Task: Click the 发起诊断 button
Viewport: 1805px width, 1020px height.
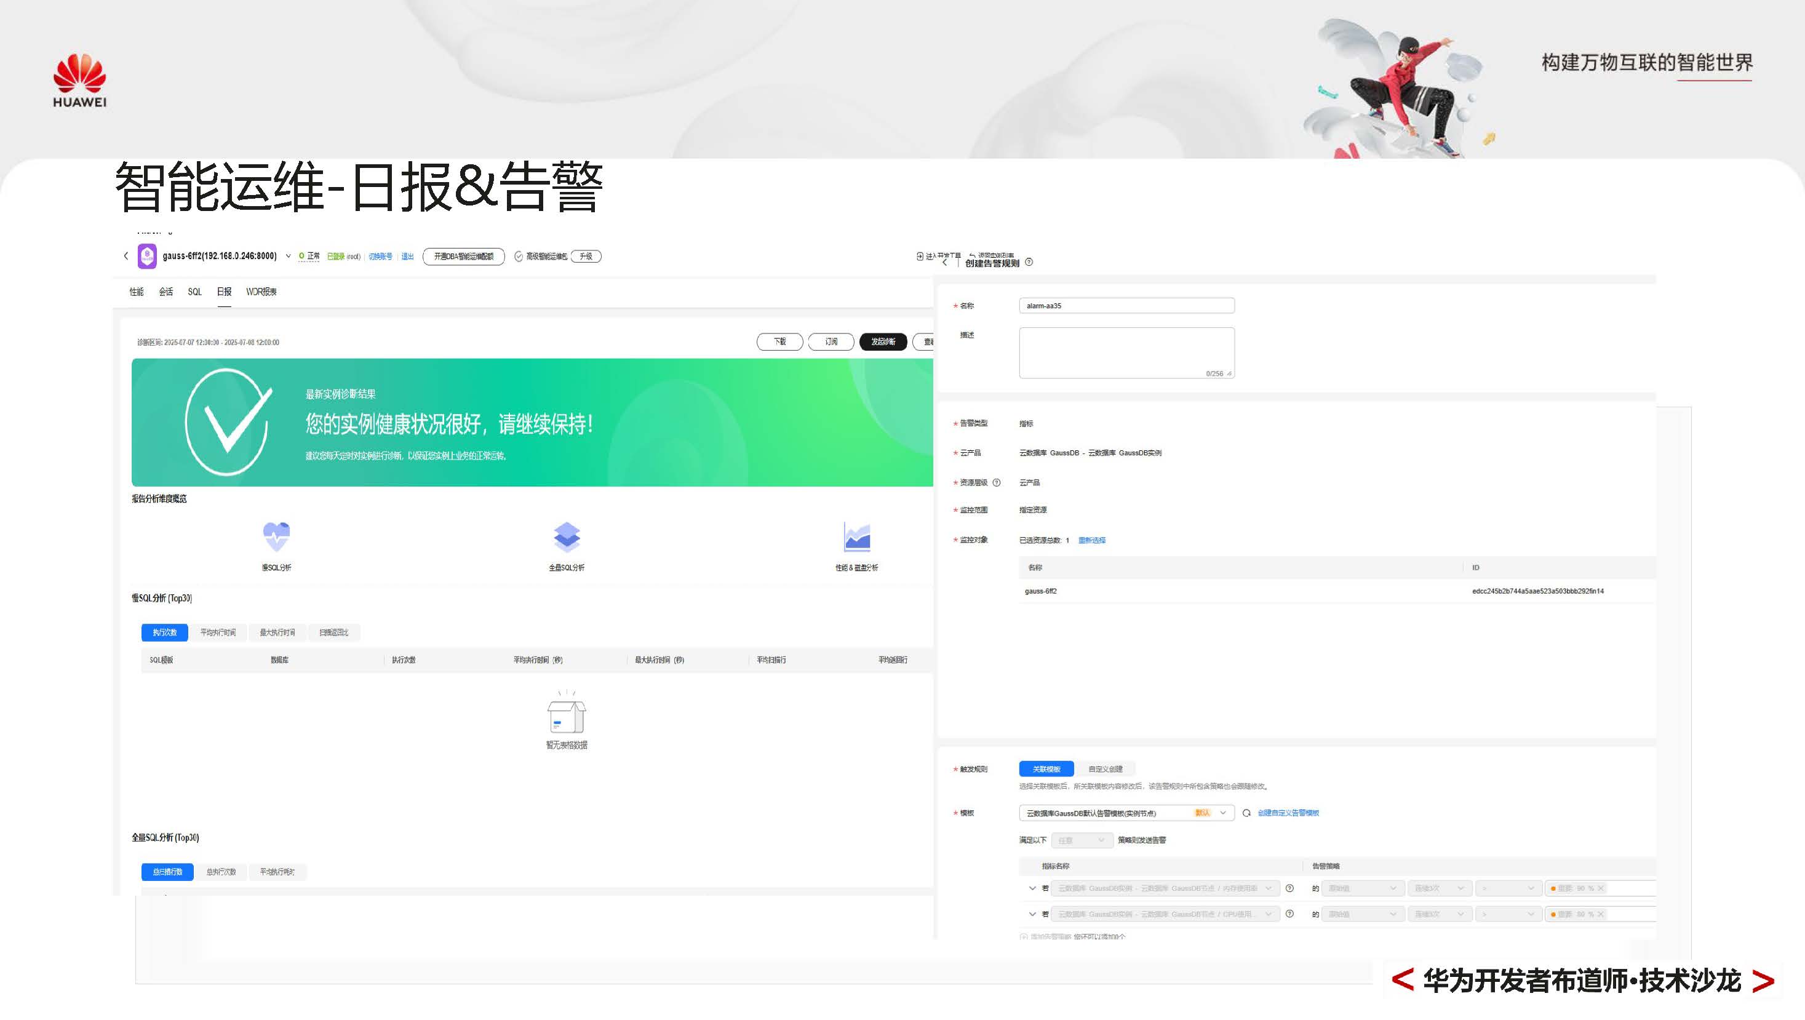Action: 882,343
